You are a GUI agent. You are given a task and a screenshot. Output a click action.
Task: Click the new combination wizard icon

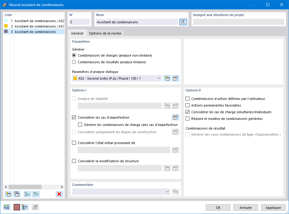[x=8, y=194]
